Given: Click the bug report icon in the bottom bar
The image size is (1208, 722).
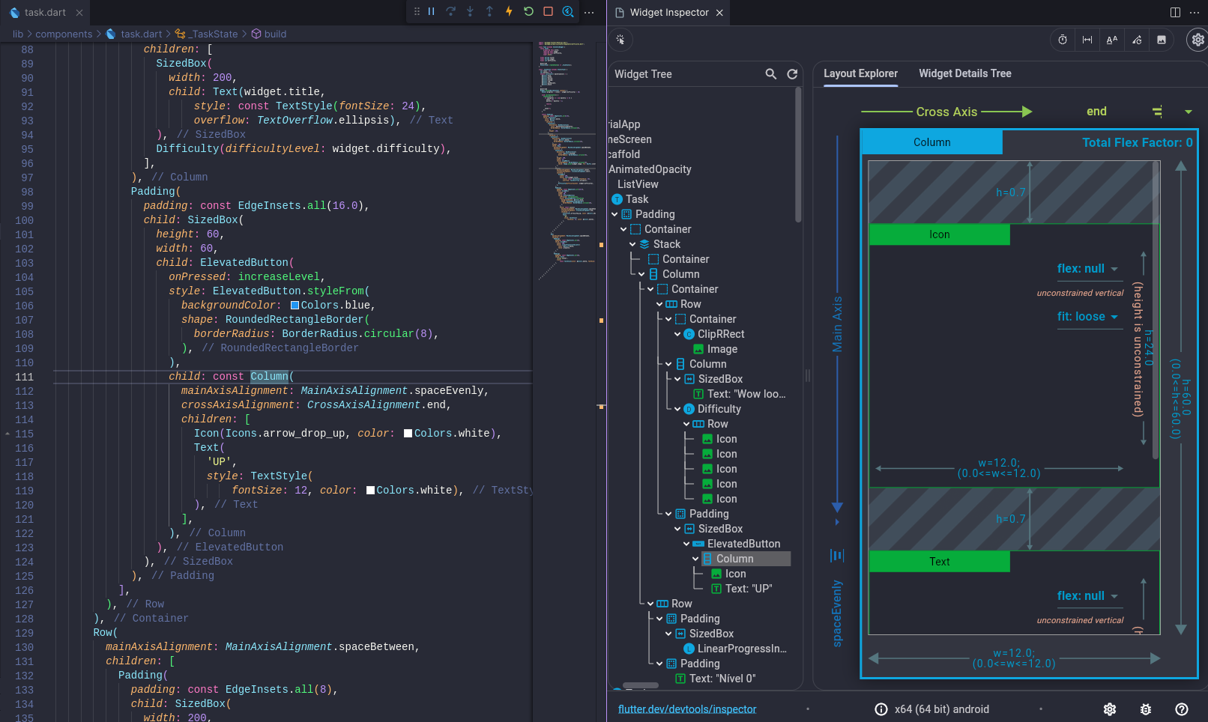Looking at the screenshot, I should click(x=1146, y=709).
